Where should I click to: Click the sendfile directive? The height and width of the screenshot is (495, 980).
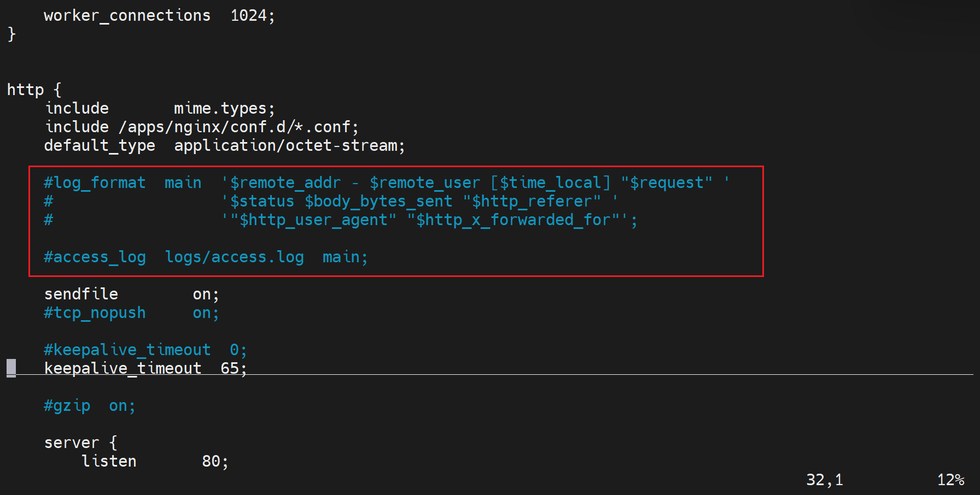(x=81, y=294)
